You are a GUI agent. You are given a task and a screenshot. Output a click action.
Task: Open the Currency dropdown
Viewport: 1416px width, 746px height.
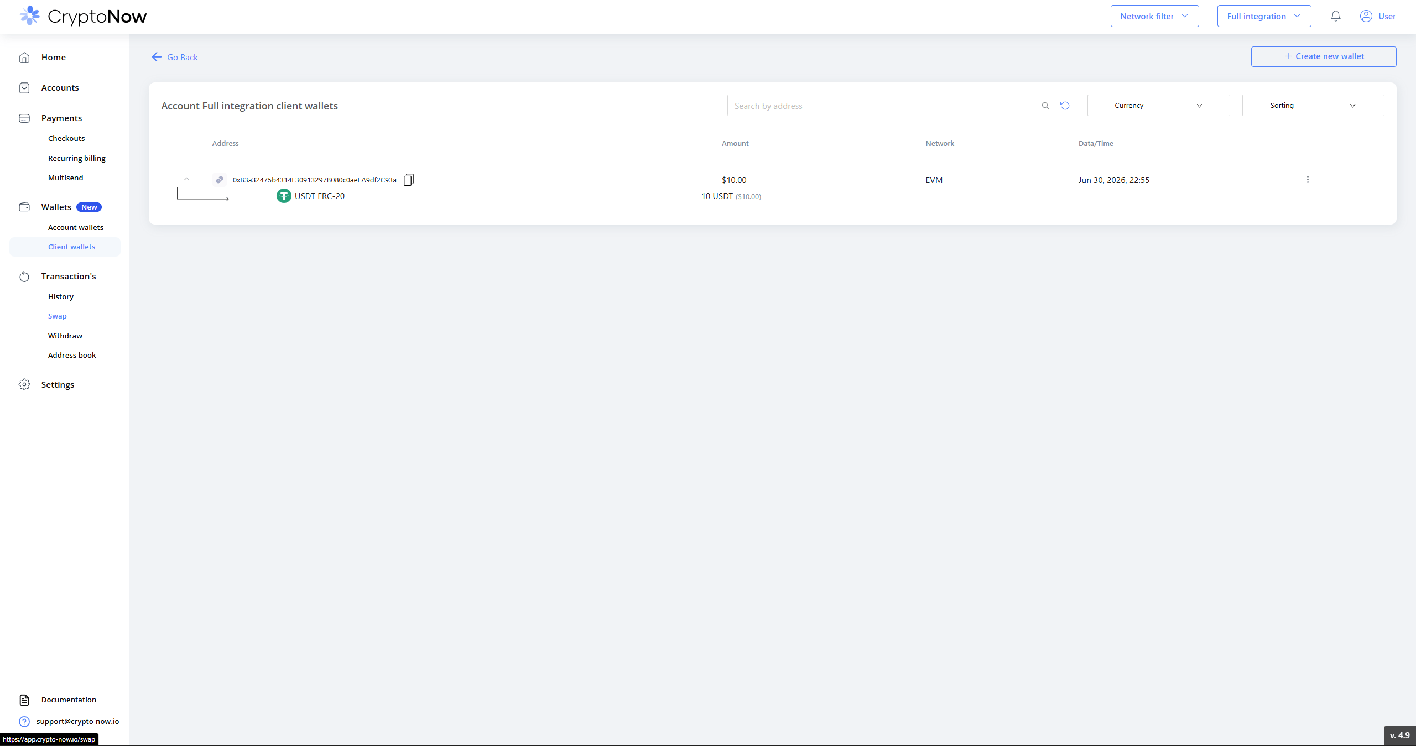(1158, 106)
